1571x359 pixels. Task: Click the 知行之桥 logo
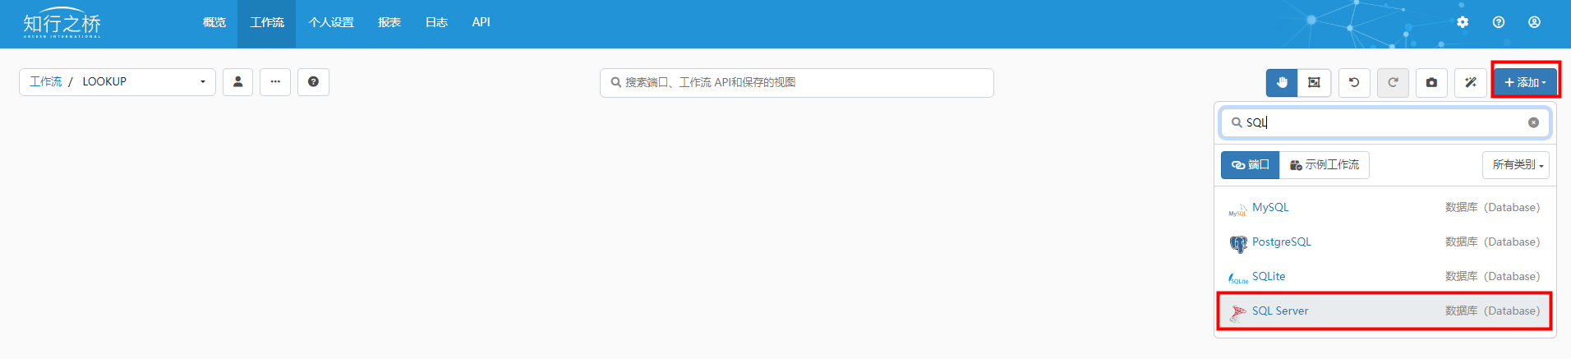pyautogui.click(x=62, y=23)
